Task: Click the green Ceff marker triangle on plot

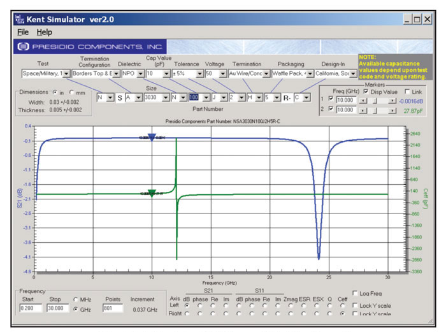Action: pyautogui.click(x=152, y=193)
